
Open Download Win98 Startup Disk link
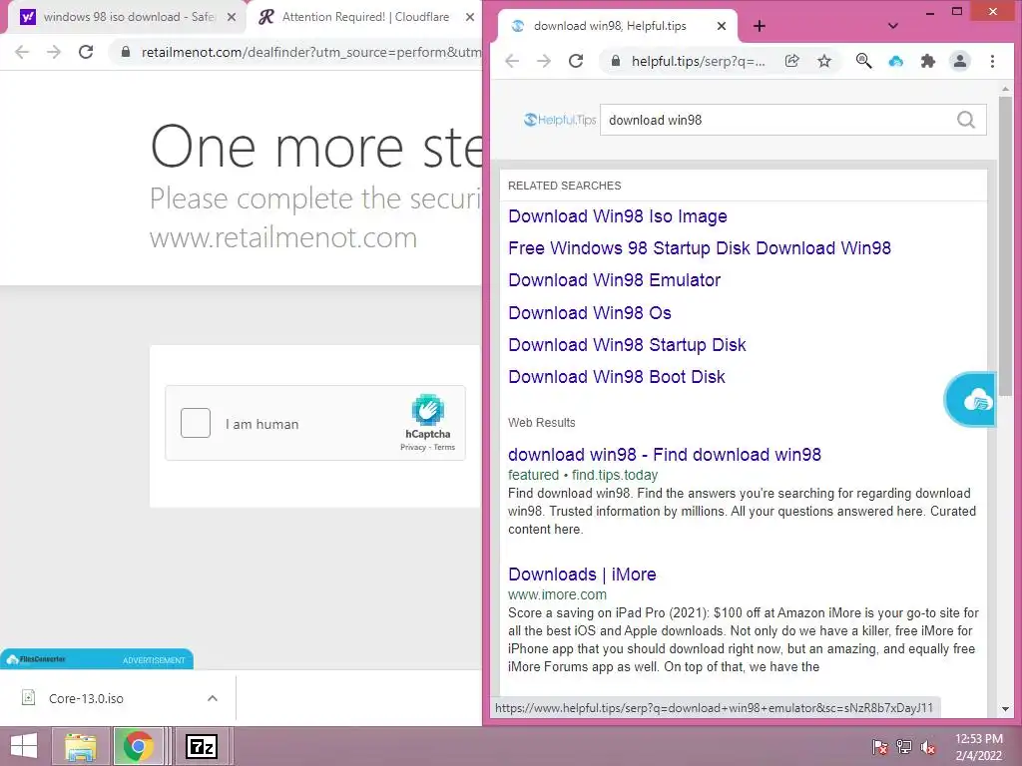627,344
